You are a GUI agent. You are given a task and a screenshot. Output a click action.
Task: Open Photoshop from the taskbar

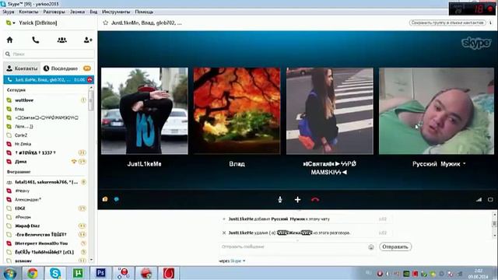point(100,273)
